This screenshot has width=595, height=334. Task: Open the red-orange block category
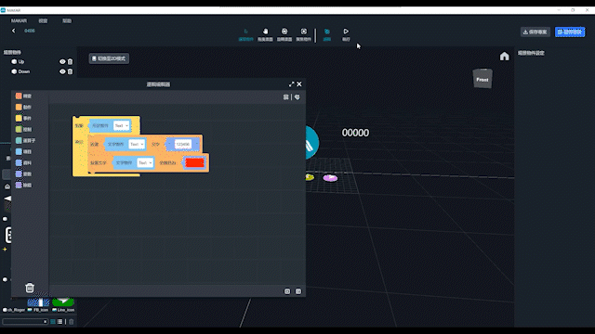(23, 96)
